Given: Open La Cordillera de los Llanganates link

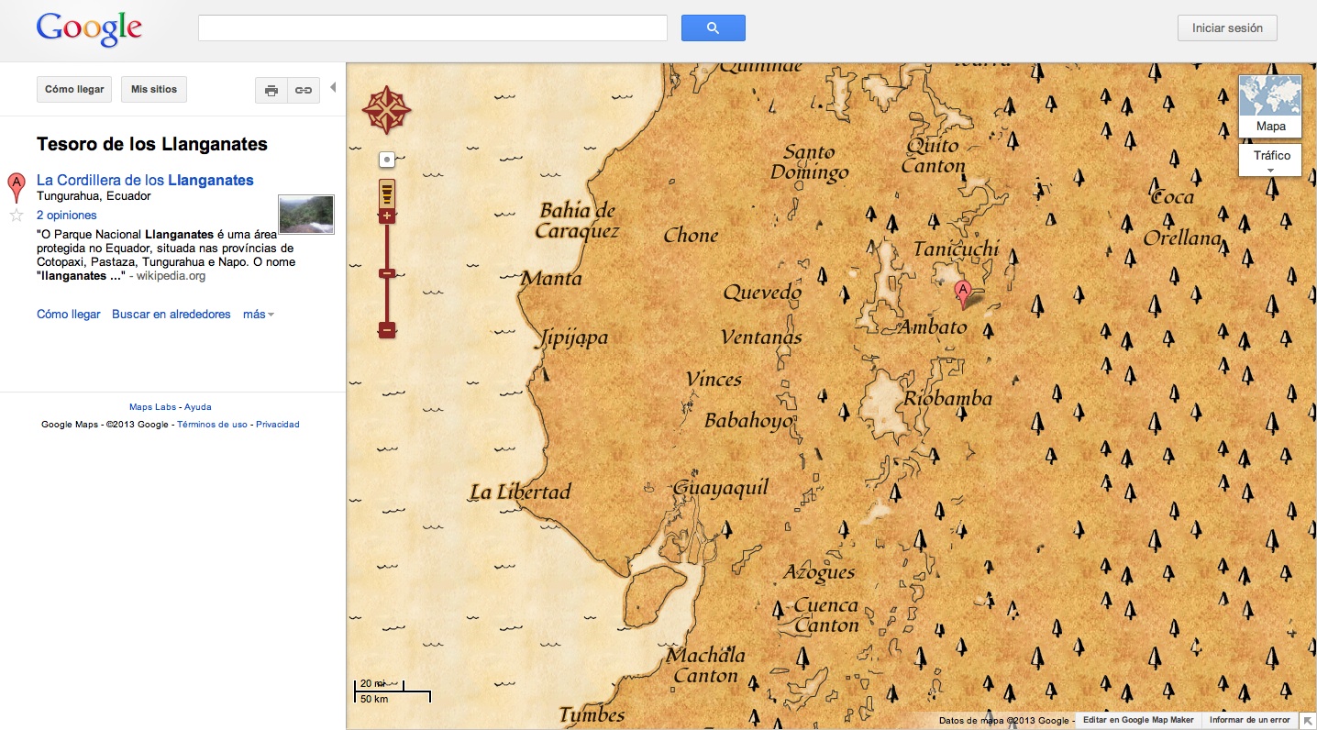Looking at the screenshot, I should tap(145, 181).
